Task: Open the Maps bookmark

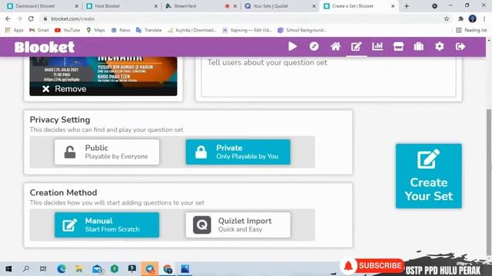Action: [95, 30]
